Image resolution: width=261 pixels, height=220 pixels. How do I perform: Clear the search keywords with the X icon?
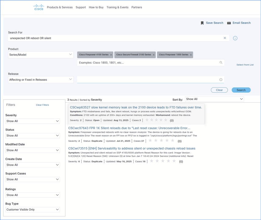click(x=225, y=38)
